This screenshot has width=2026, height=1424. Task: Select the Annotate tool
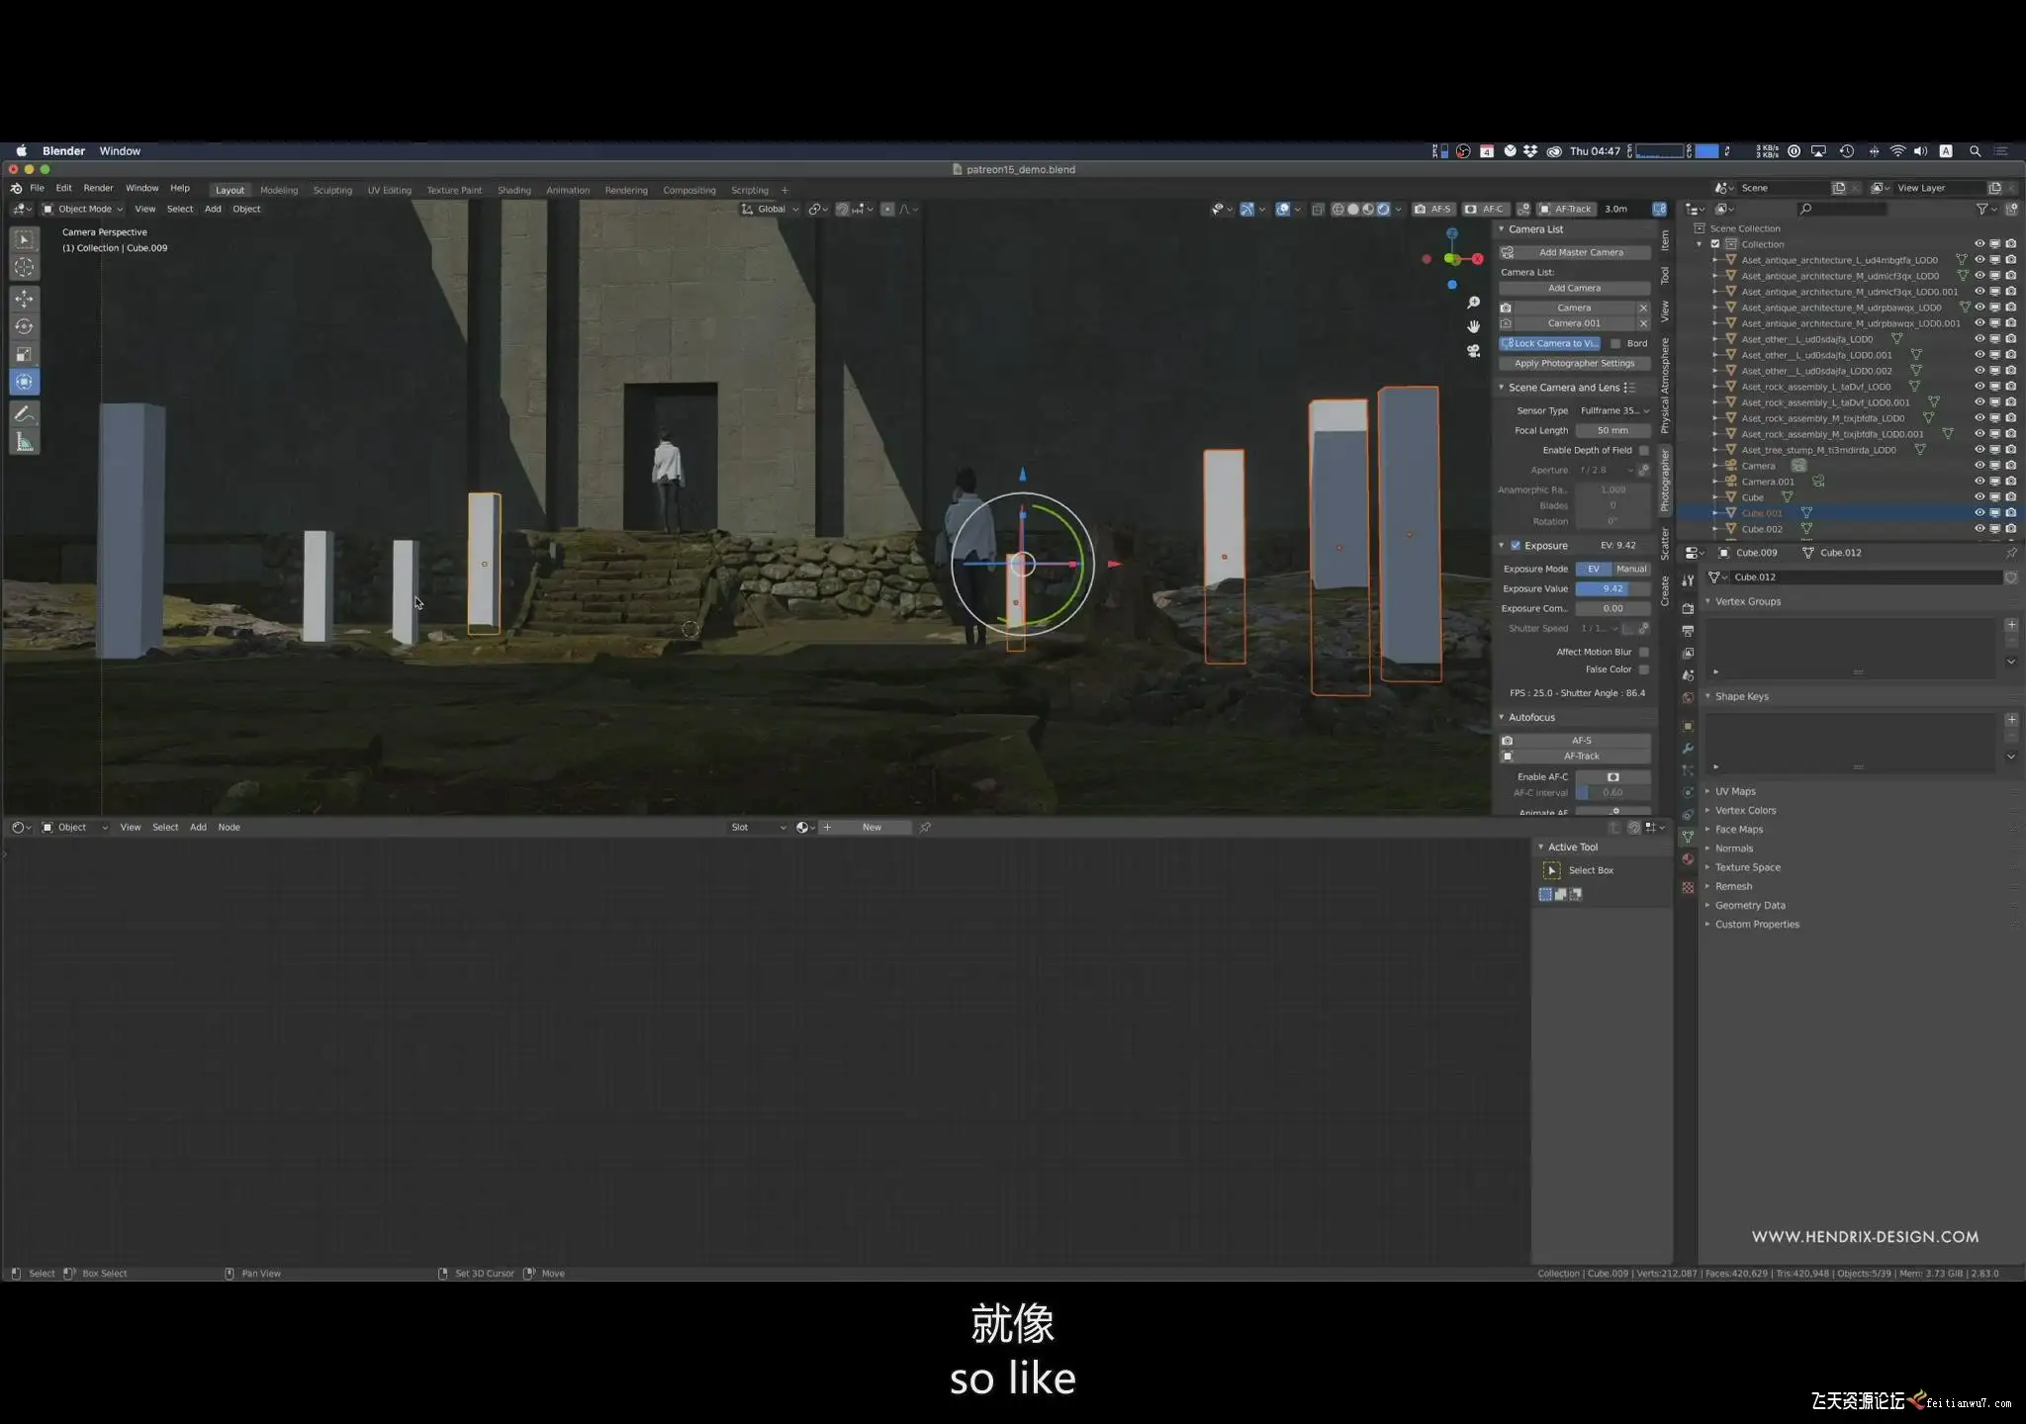(x=25, y=413)
